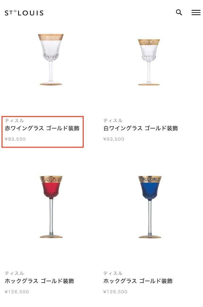This screenshot has height=307, width=203.
Task: Click the ¥93,500 price under 赤ワイングラス
Action: [15, 139]
